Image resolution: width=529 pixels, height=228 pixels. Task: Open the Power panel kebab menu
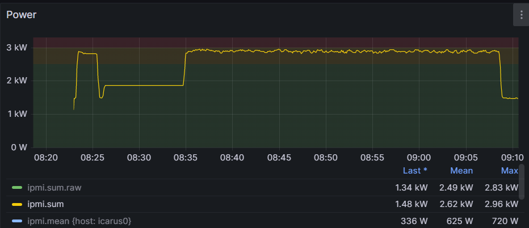pos(520,15)
